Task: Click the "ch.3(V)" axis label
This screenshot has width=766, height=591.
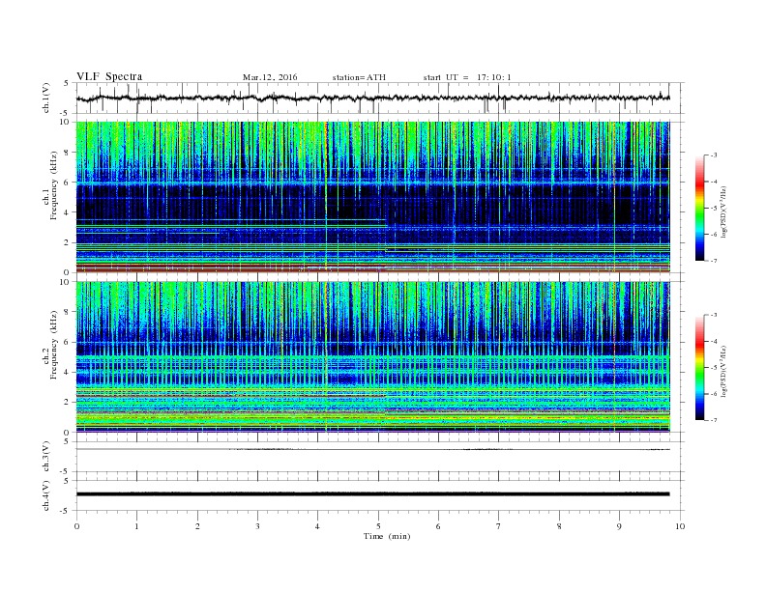Action: [46, 457]
